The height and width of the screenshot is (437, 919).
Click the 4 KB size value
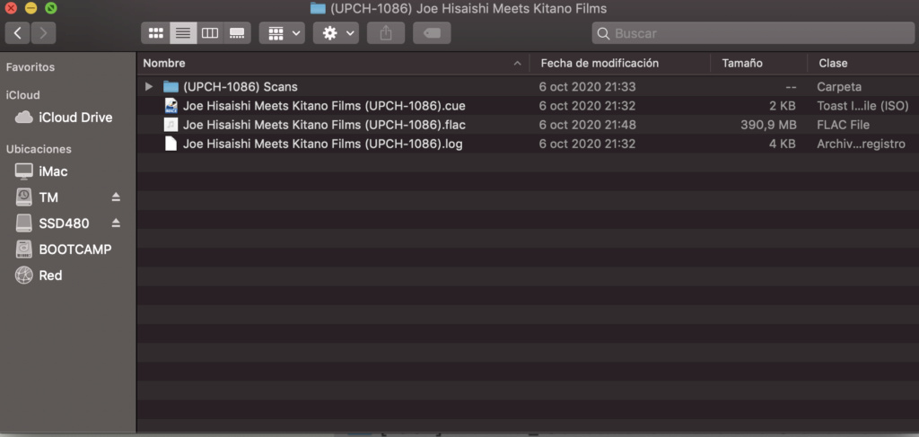pos(783,144)
